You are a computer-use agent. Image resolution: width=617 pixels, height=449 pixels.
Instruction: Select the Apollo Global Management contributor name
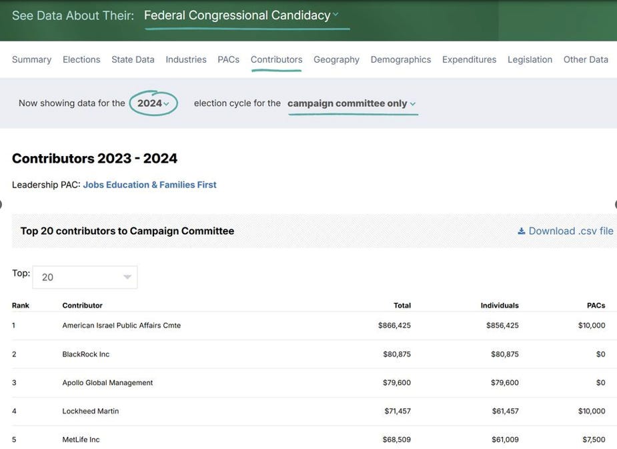point(107,382)
